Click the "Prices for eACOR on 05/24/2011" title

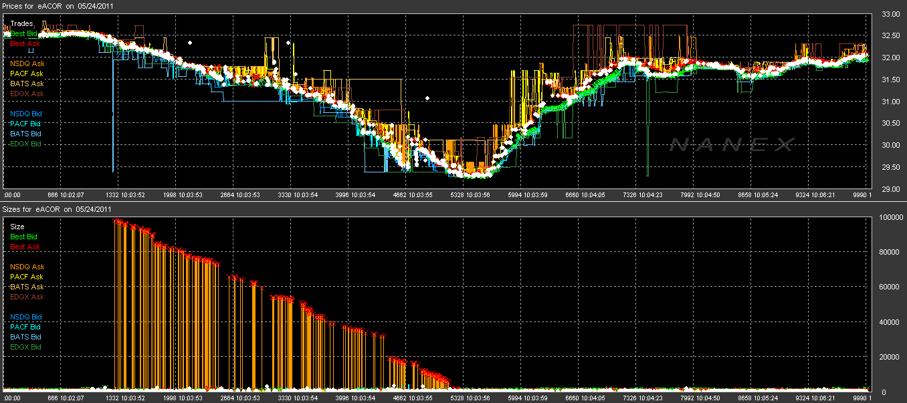pyautogui.click(x=59, y=5)
